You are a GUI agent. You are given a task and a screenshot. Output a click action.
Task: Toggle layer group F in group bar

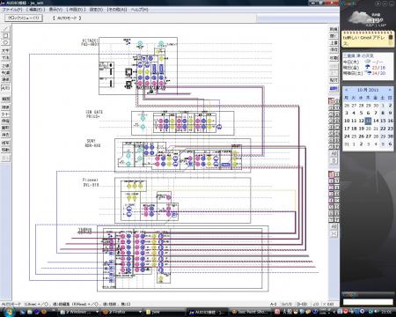coord(336,220)
